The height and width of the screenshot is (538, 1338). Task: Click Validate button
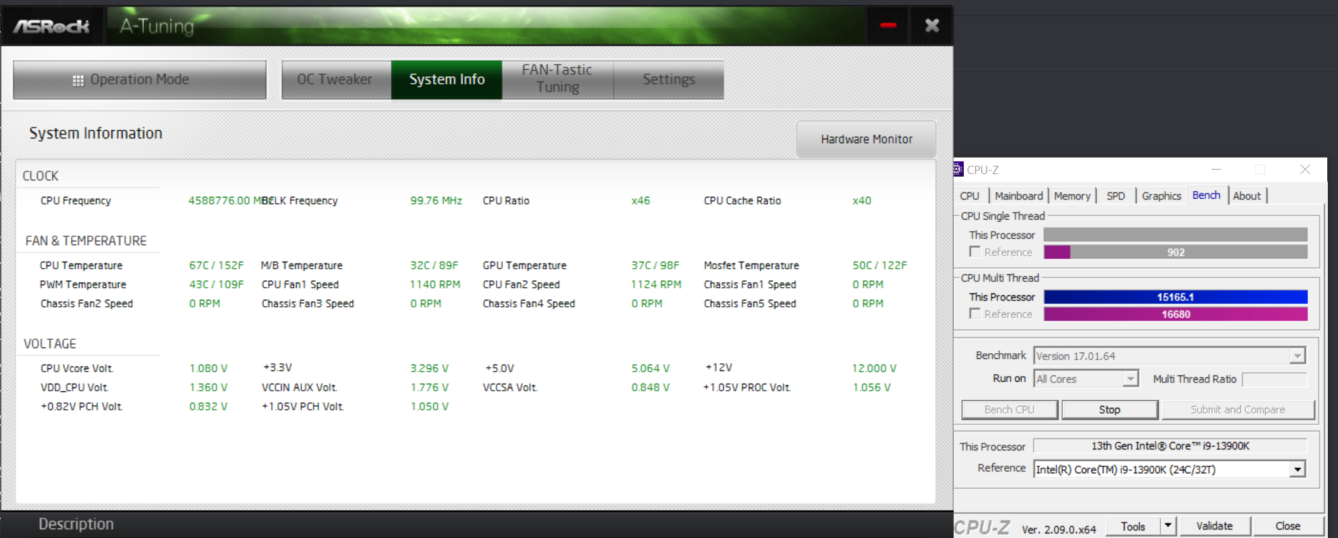point(1214,527)
